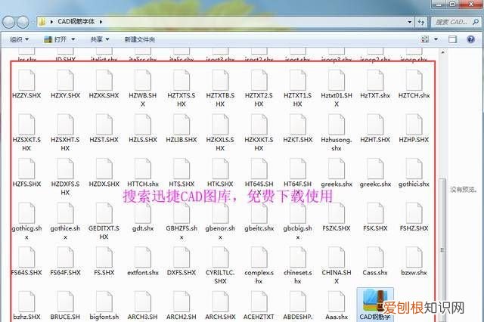Select the file named FSHZ.SHX
This screenshot has width=484, height=322.
coord(414,217)
